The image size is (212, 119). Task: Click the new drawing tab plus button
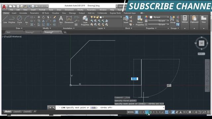coord(65,32)
